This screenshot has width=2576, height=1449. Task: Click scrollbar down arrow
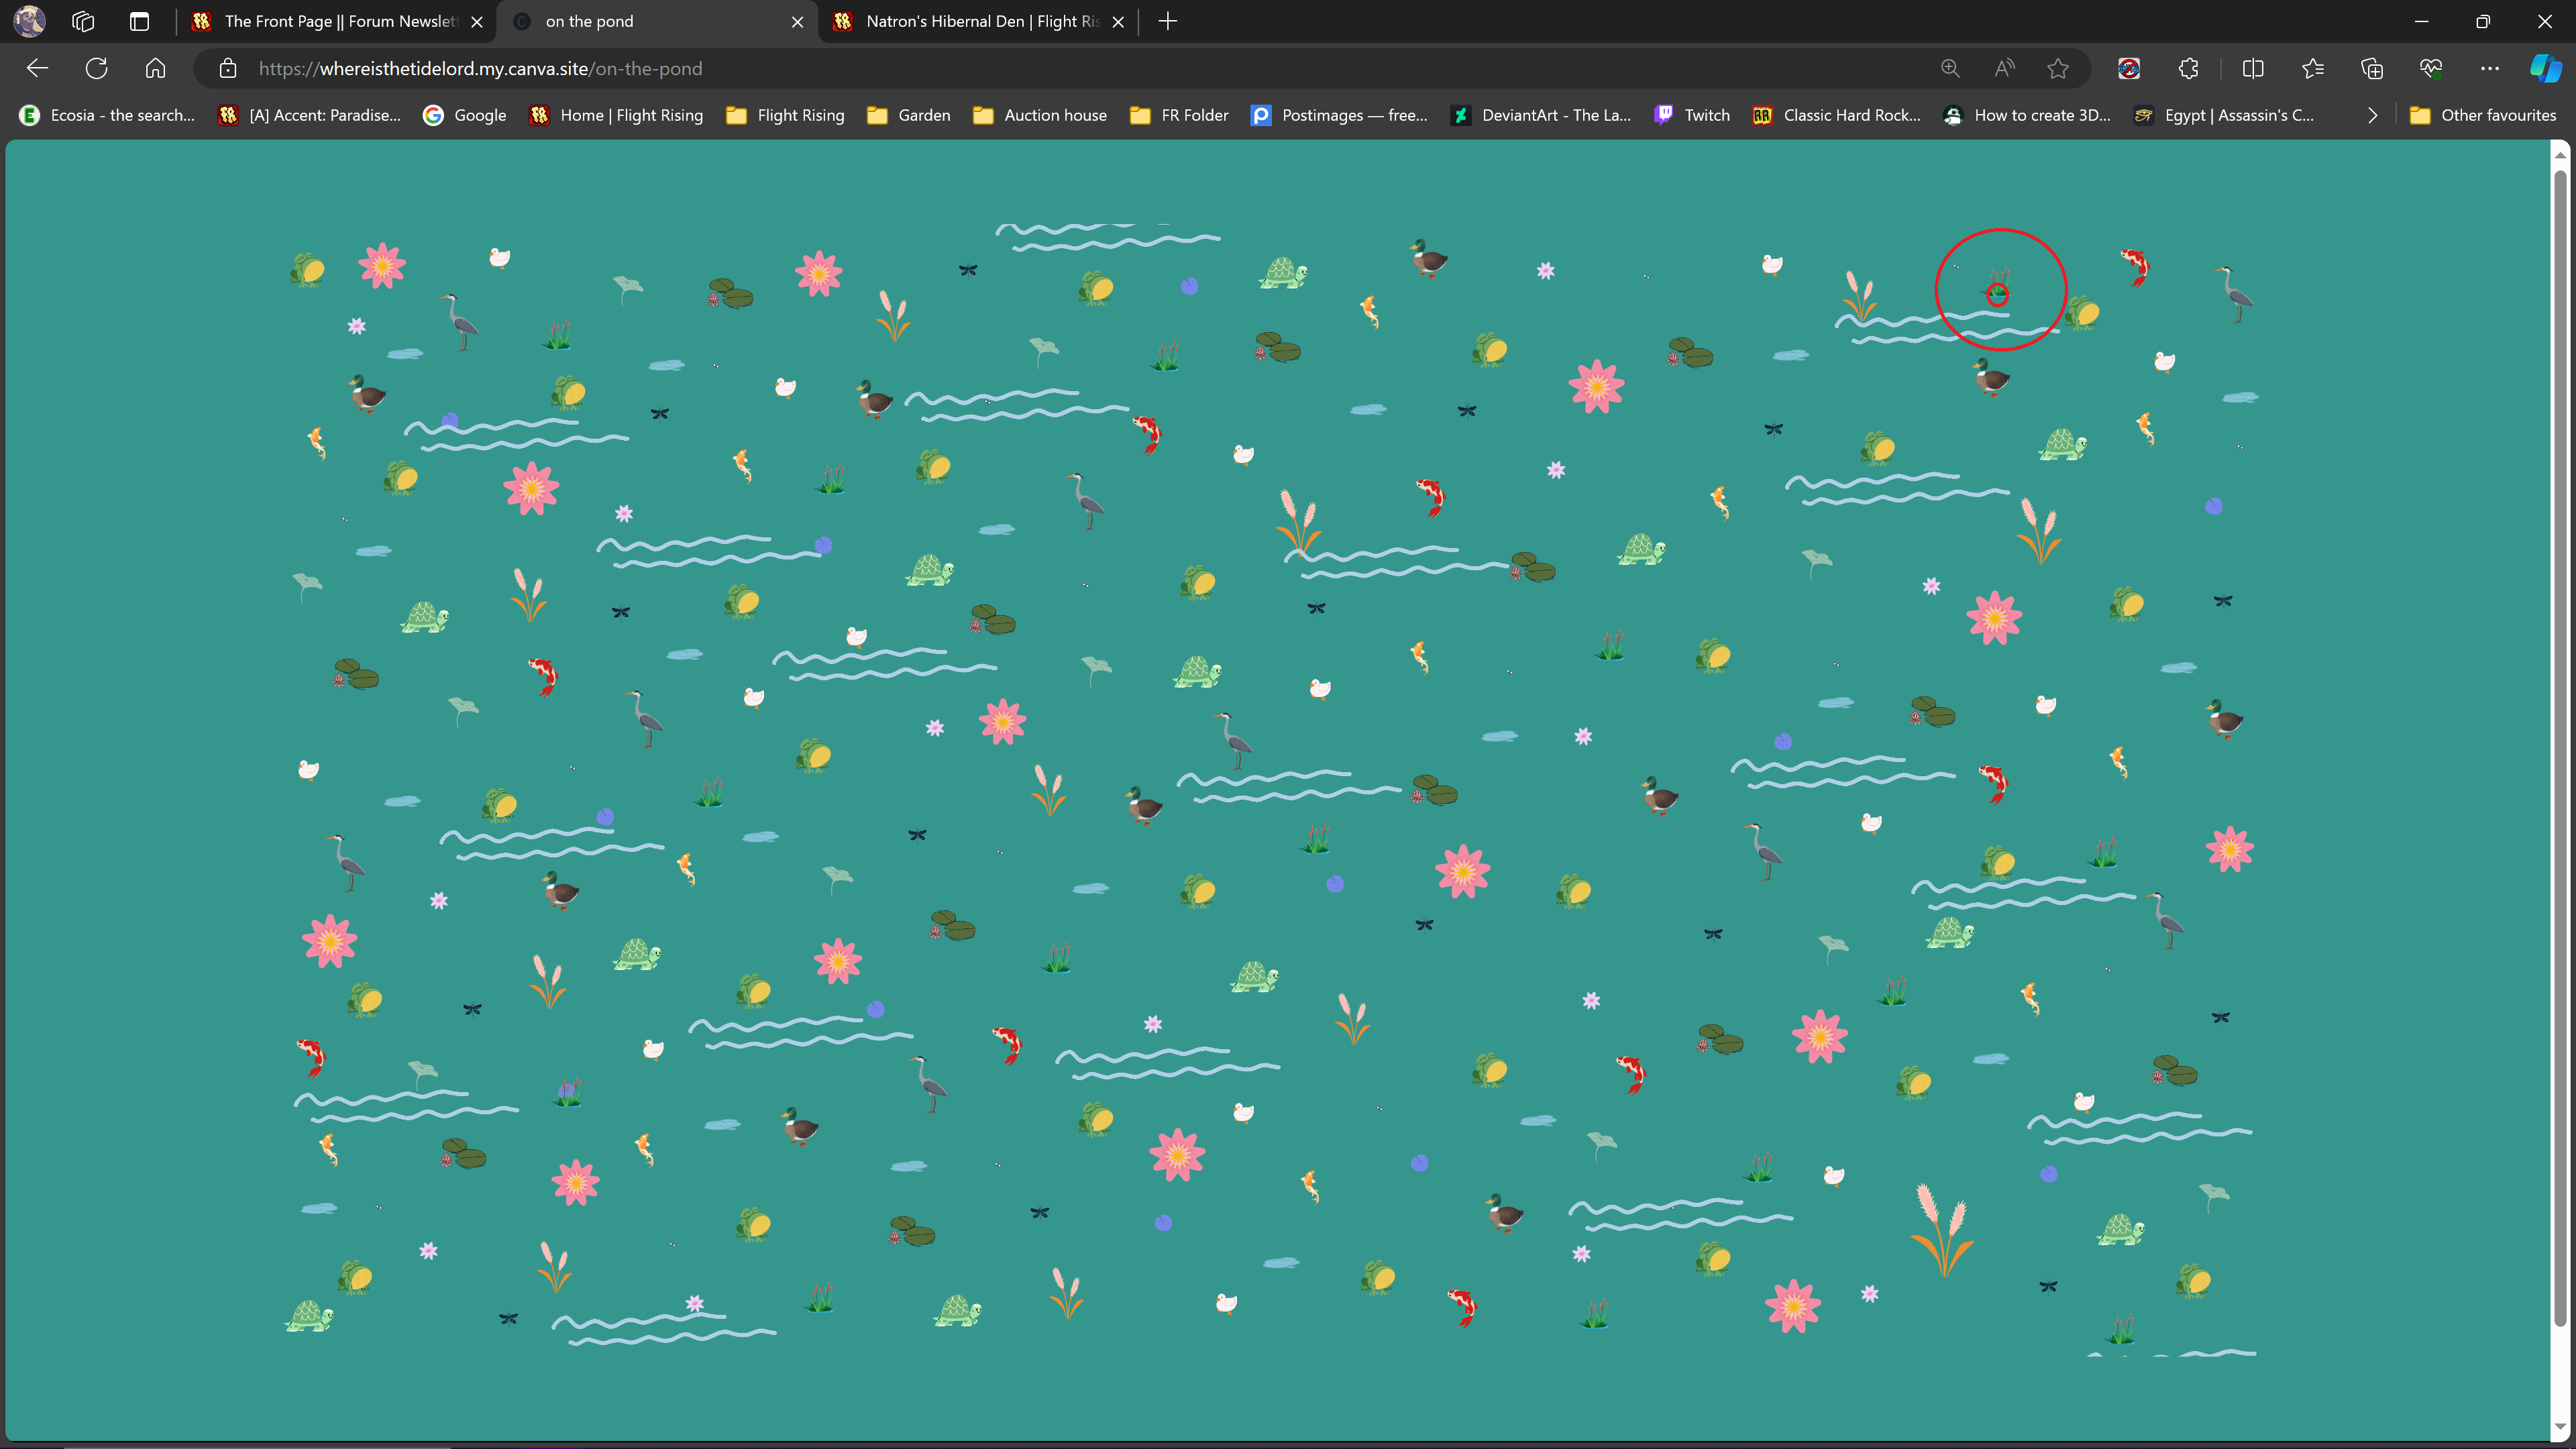click(2560, 1428)
